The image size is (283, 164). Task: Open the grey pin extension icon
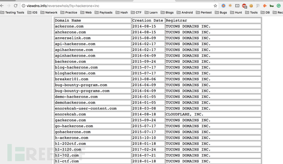pos(258,6)
